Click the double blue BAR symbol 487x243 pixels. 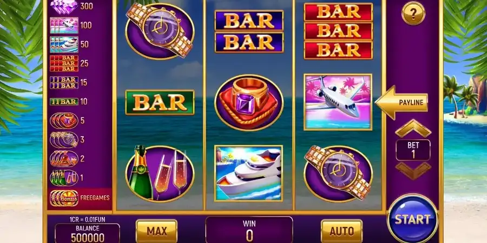coord(249,31)
